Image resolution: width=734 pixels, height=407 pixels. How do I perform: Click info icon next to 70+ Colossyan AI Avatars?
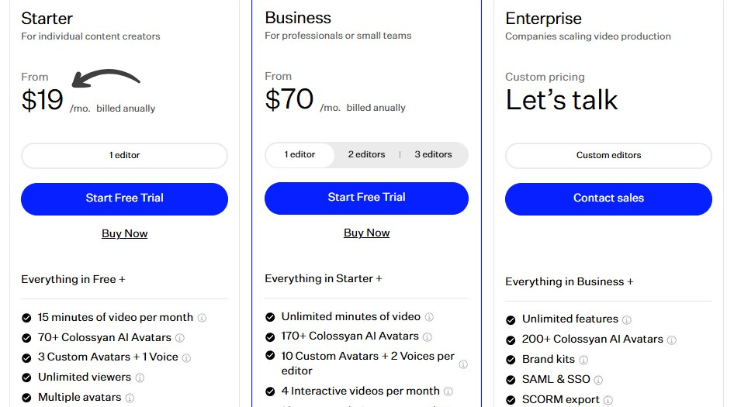click(180, 338)
